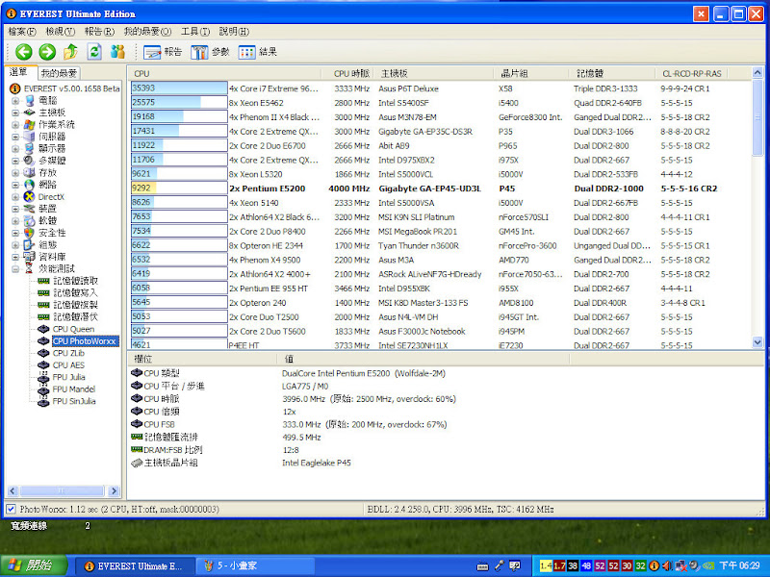
Task: Click the Refresh icon in the toolbar
Action: [94, 52]
